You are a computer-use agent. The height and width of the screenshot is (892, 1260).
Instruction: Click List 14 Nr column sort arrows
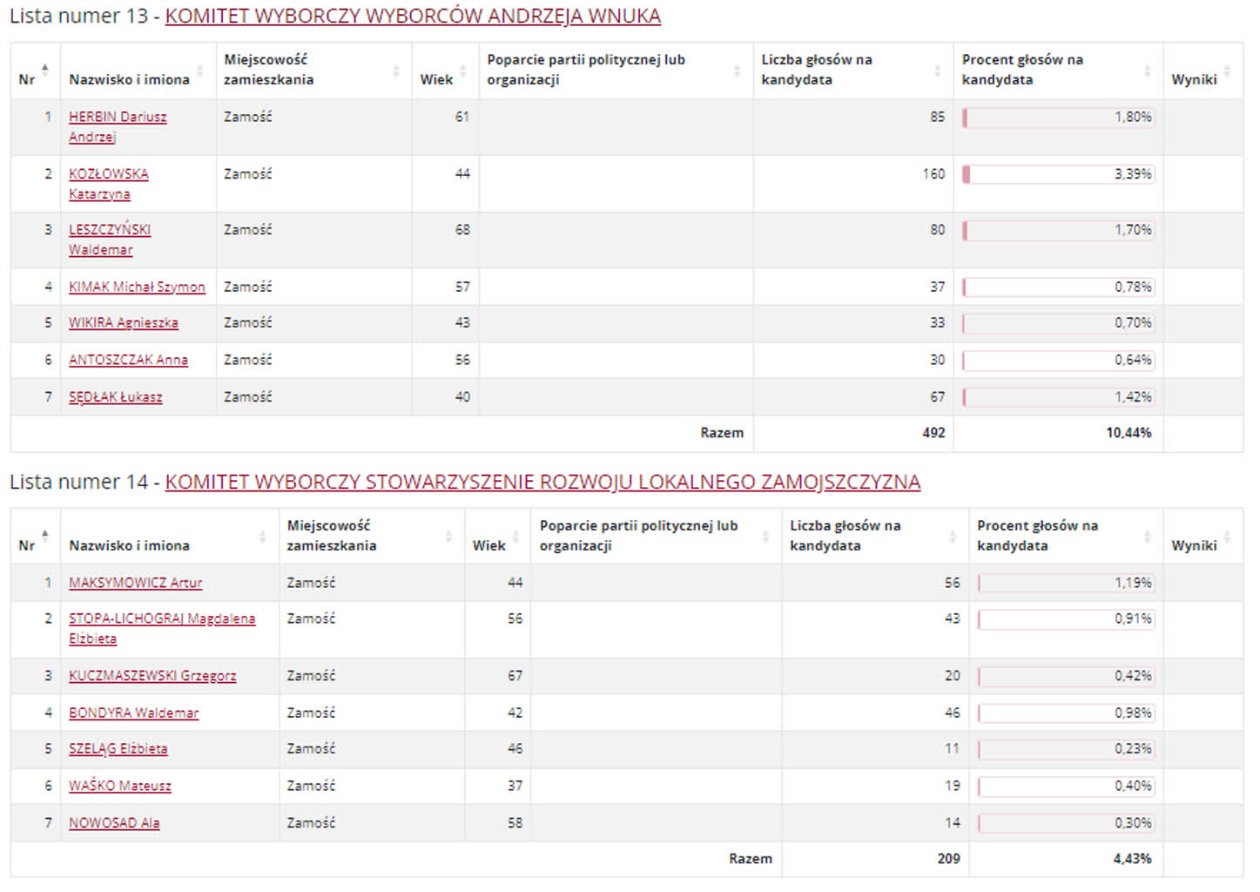pyautogui.click(x=45, y=536)
